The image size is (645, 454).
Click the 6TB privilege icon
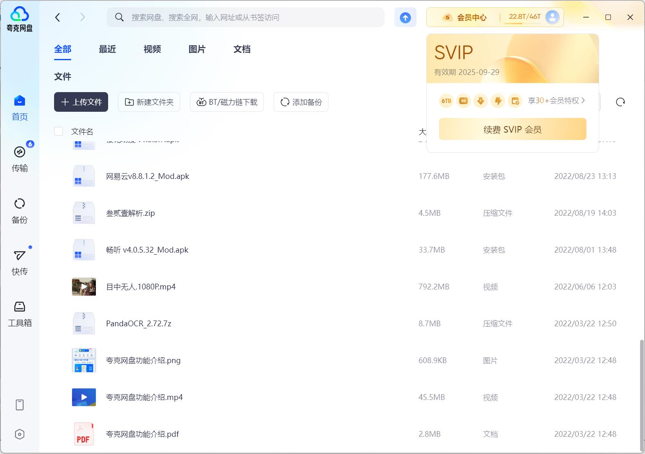[446, 101]
